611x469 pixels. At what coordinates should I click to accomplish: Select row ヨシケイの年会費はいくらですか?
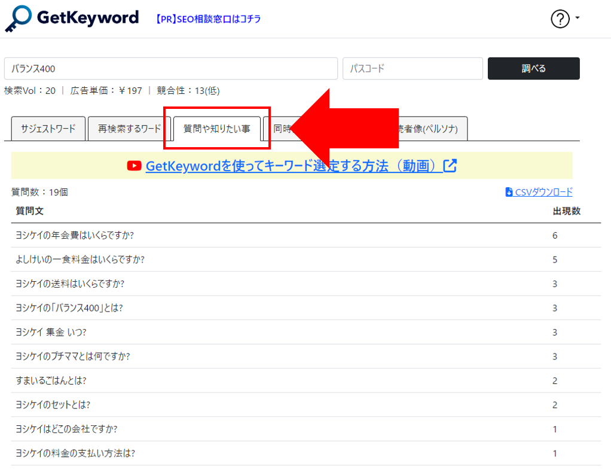tap(306, 235)
